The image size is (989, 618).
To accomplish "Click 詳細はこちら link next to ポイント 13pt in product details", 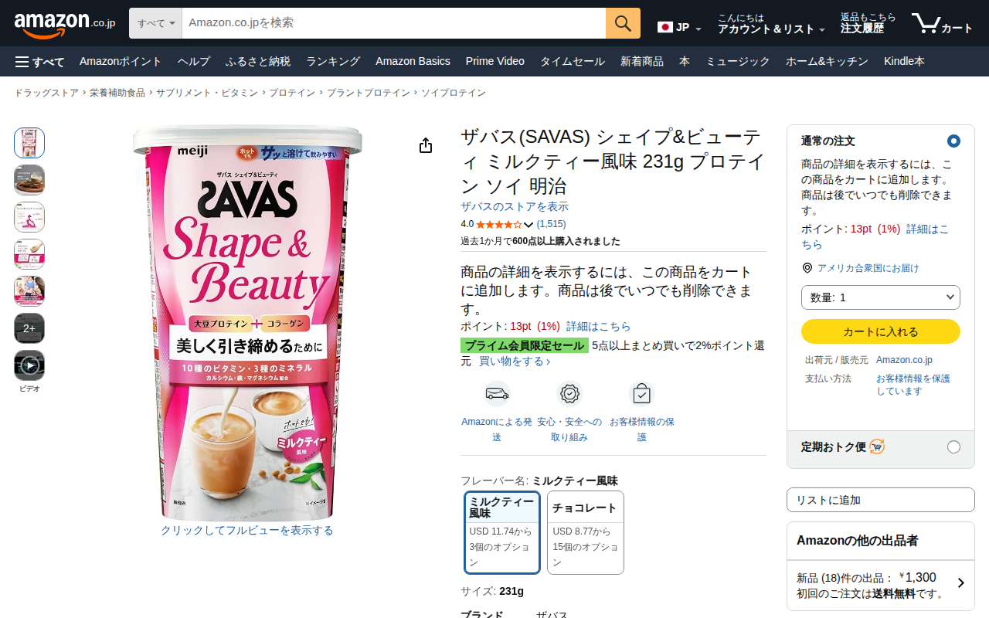I will pos(599,326).
